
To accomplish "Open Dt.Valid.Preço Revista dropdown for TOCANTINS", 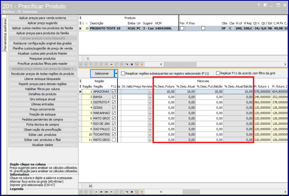I will (x=150, y=135).
